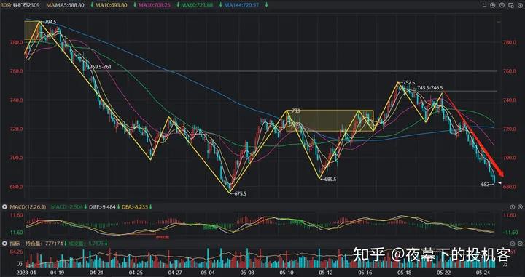Click the 指标 label in the bottom panel
Viewport: 525px width, 277px height.
point(15,244)
